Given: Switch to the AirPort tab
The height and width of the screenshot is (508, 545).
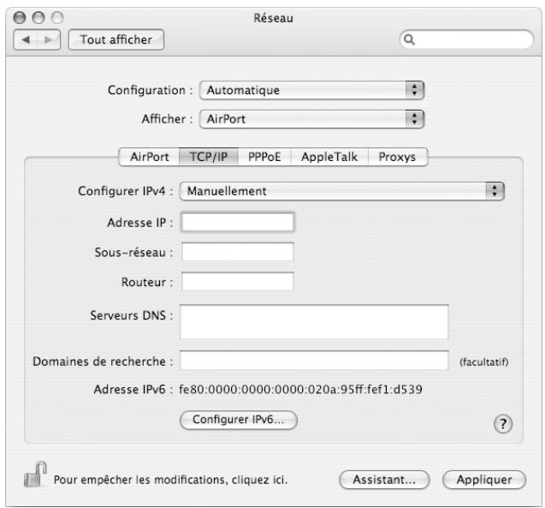Looking at the screenshot, I should 150,157.
